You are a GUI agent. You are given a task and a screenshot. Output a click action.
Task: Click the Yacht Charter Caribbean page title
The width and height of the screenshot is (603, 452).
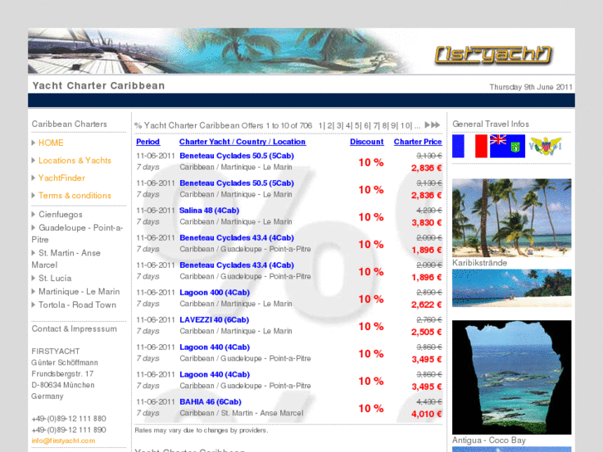(99, 85)
